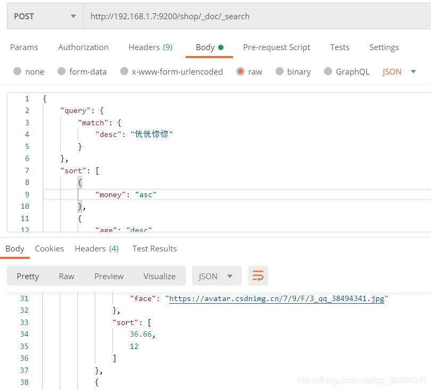Select the binary radio option
Screen dimensions: 431x390
click(x=279, y=71)
